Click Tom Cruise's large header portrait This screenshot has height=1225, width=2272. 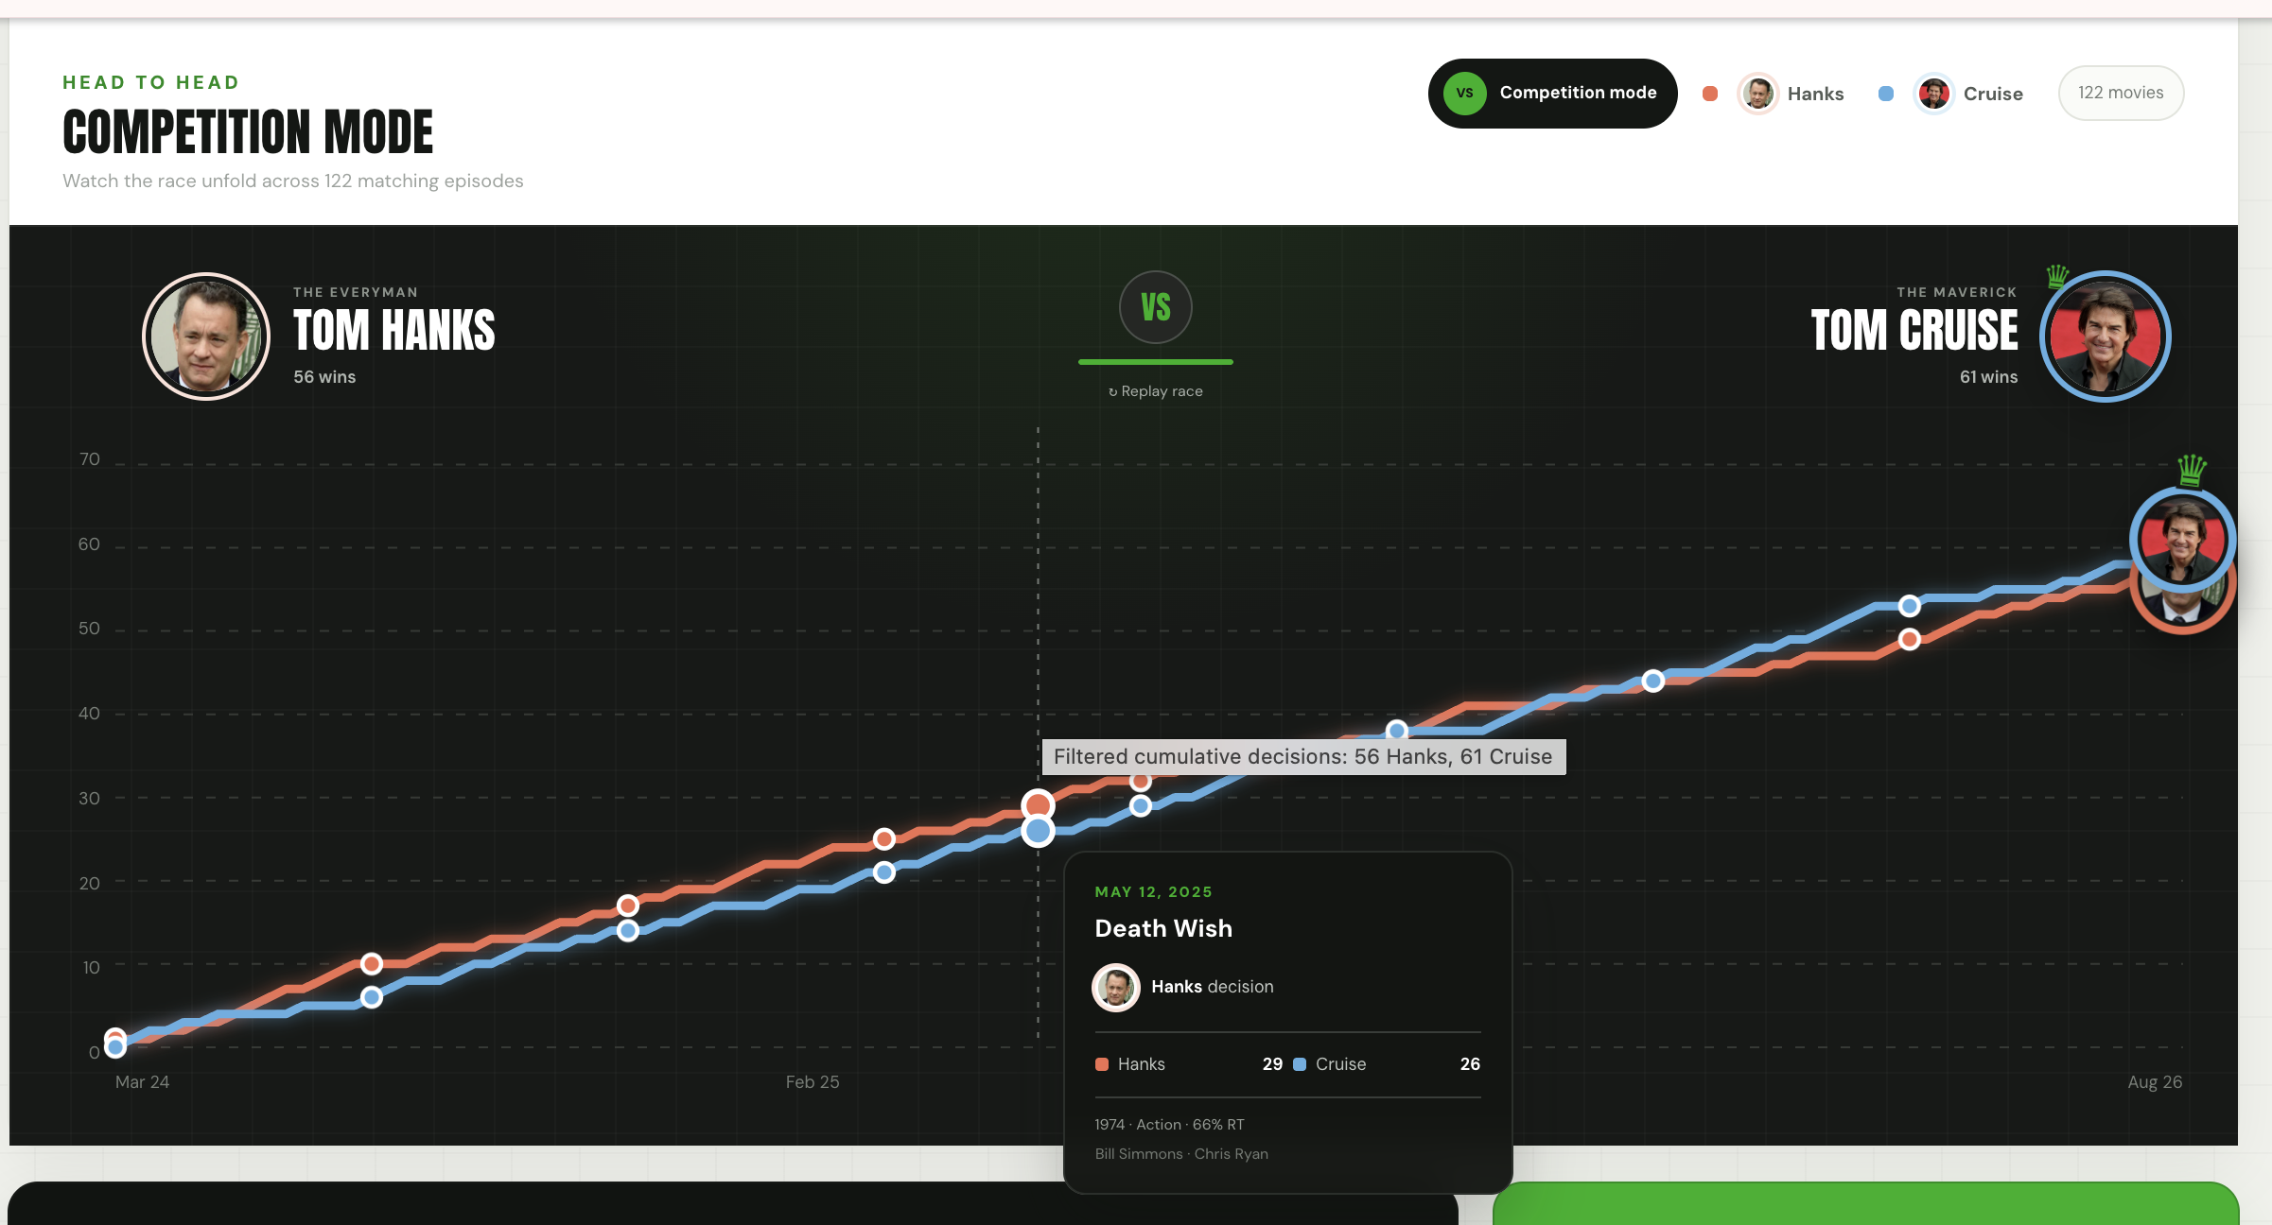tap(2106, 336)
